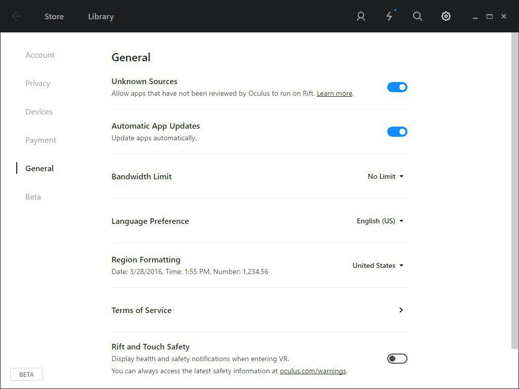This screenshot has height=389, width=519.
Task: Close the Oculus window
Action: (x=504, y=16)
